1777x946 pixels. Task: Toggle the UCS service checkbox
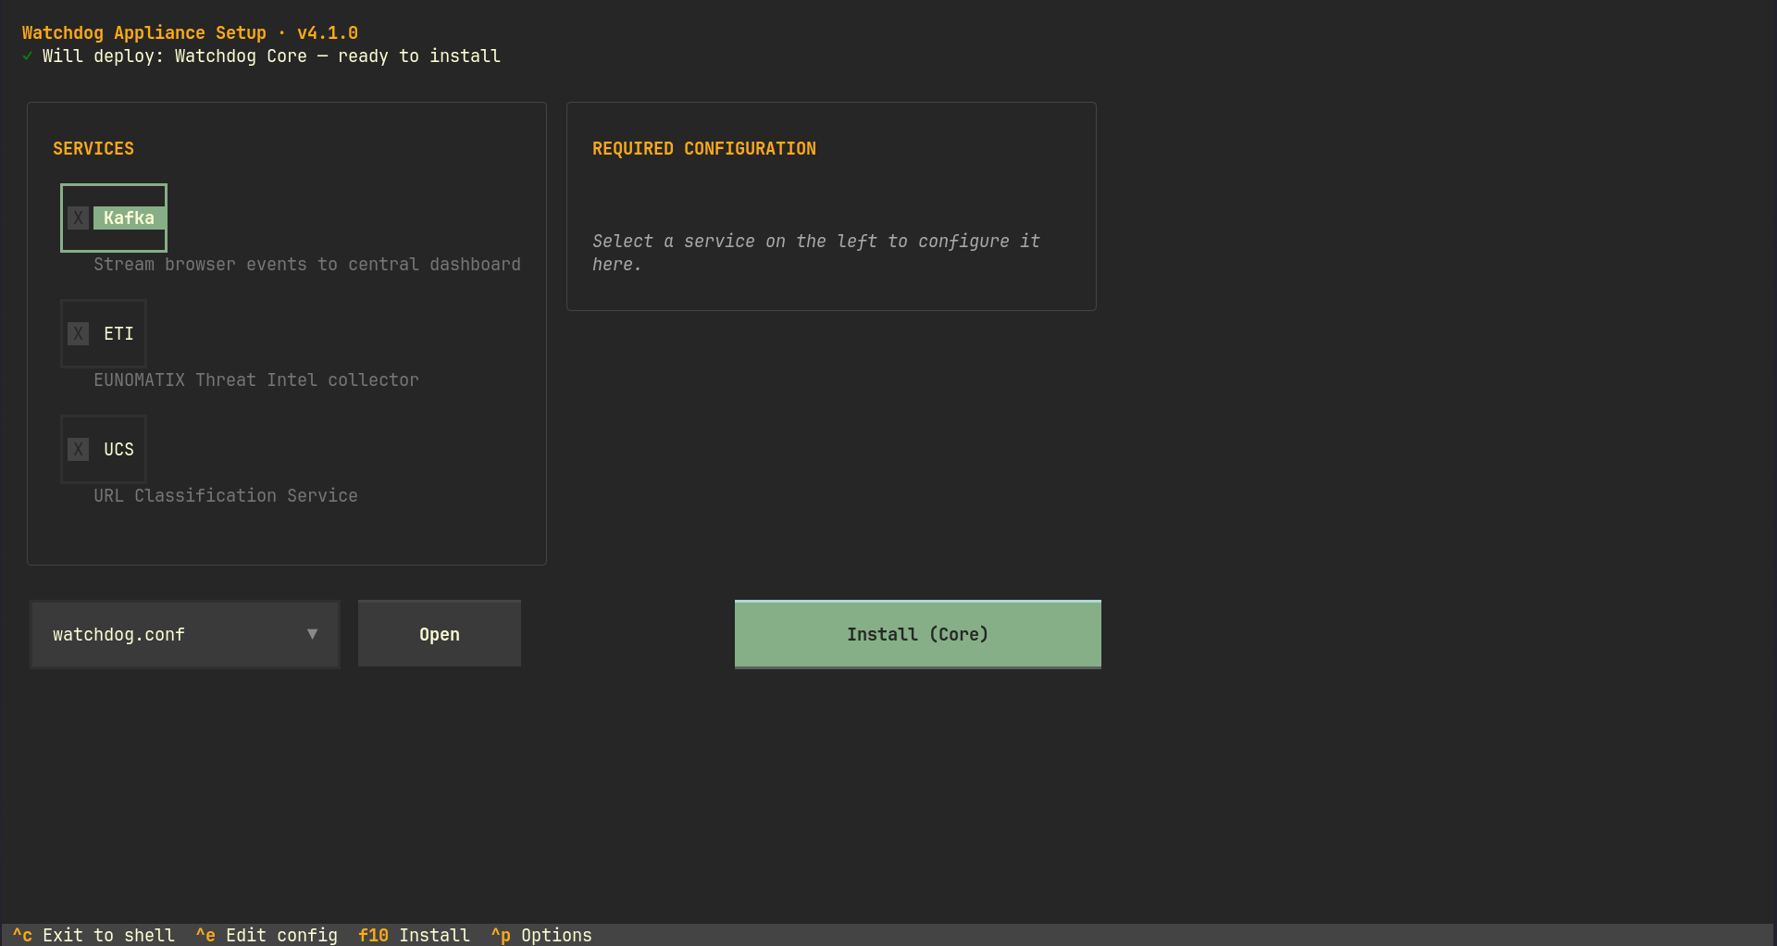(104, 449)
